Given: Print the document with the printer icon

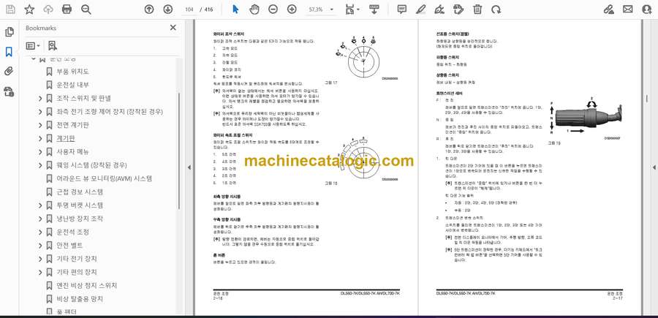Looking at the screenshot, I should (67, 10).
